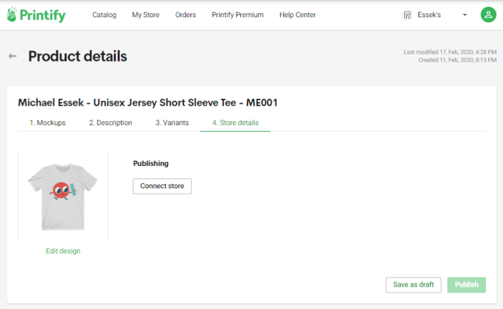Switch to the 2. Description tab

110,123
